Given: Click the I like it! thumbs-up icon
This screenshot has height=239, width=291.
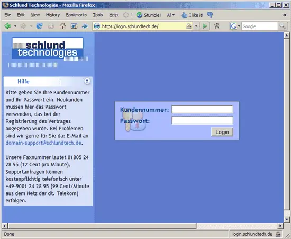Looking at the screenshot, I should [184, 15].
